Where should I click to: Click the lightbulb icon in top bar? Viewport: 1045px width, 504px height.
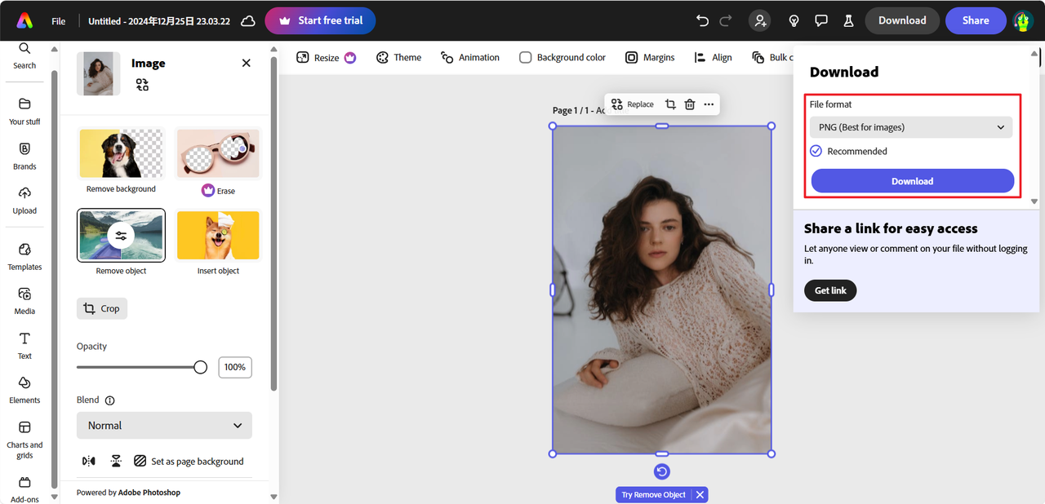pos(794,20)
